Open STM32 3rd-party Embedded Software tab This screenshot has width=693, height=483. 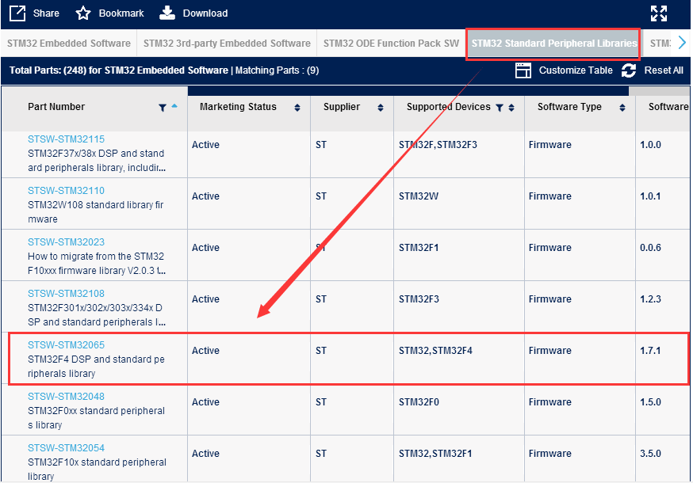227,44
